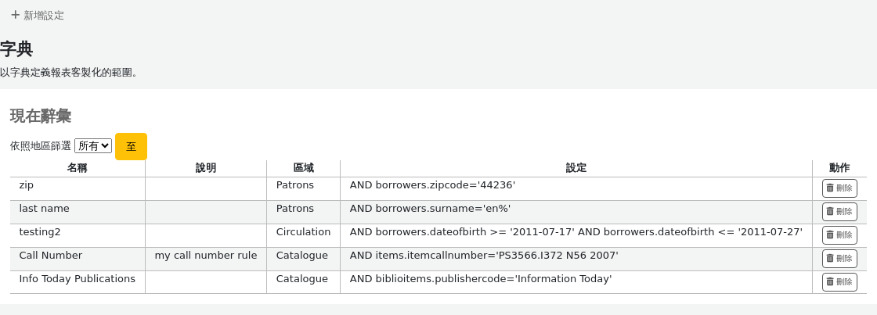
Task: Click trash icon in Call Number row
Action: pyautogui.click(x=830, y=259)
